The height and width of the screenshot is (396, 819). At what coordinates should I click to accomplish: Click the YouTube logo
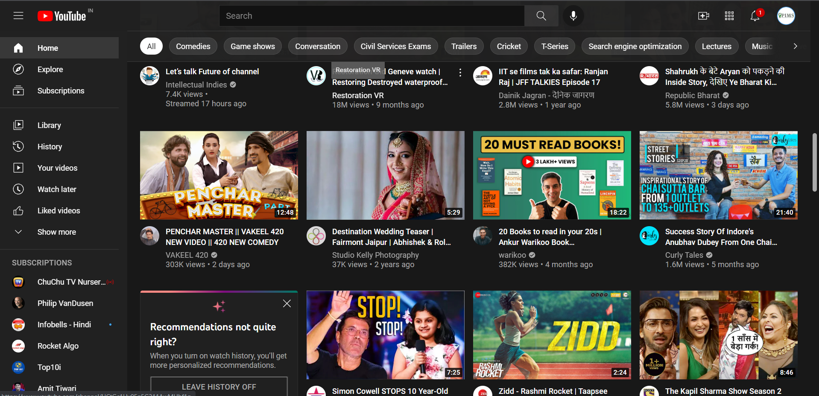pos(62,16)
